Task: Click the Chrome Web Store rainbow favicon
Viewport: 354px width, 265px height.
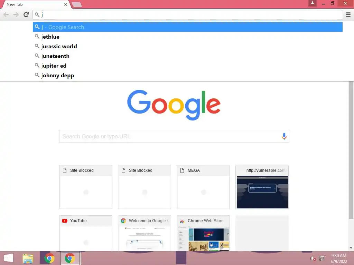Action: (x=182, y=221)
